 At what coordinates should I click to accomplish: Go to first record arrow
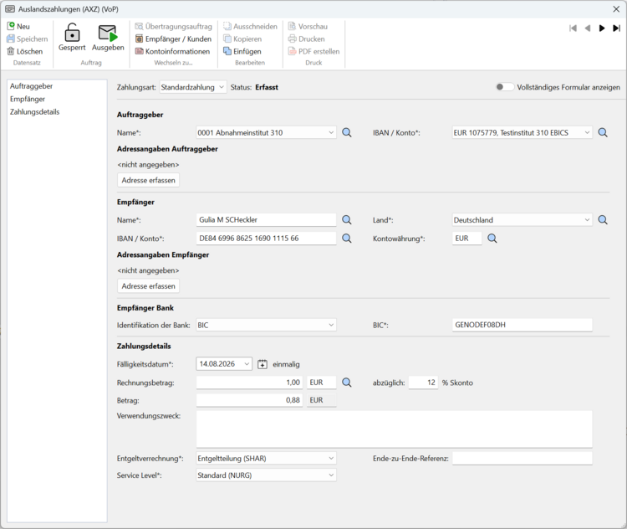(573, 28)
